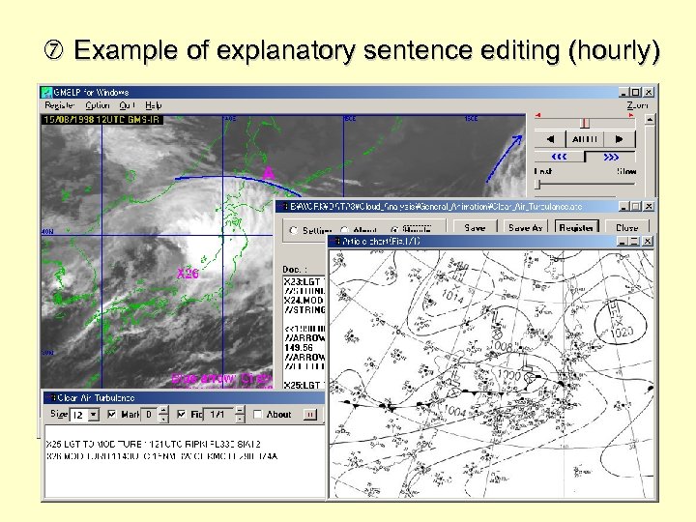Click the Fig number field showing 1/1
696x522 pixels.
[x=218, y=415]
